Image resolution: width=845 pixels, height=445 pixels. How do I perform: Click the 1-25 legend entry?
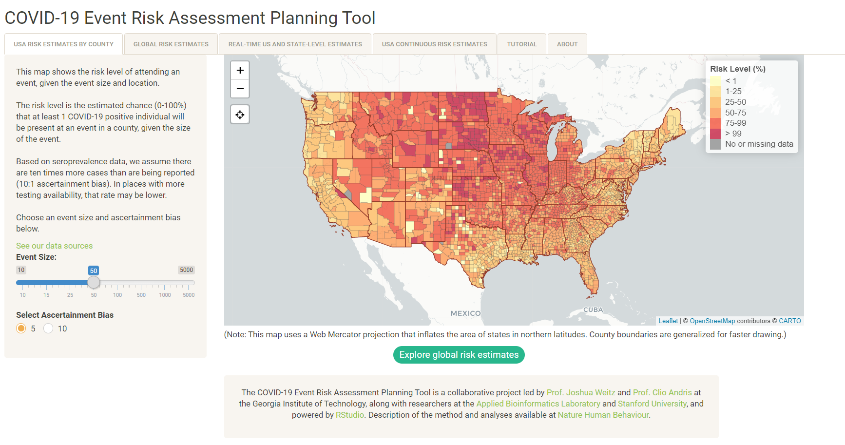[x=733, y=91]
